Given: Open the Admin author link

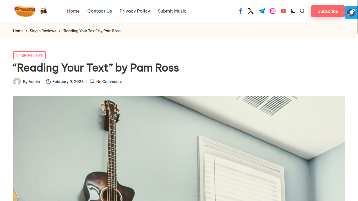Looking at the screenshot, I should [x=34, y=82].
